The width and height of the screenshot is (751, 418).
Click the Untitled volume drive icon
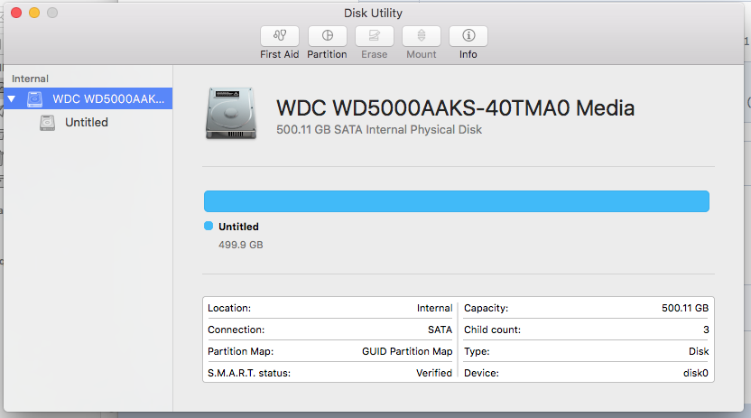47,123
